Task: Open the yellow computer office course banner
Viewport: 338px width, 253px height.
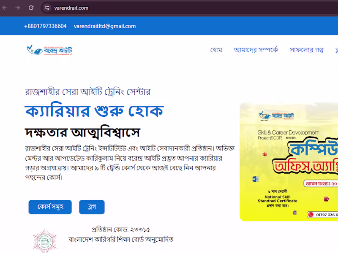Action: [289, 162]
